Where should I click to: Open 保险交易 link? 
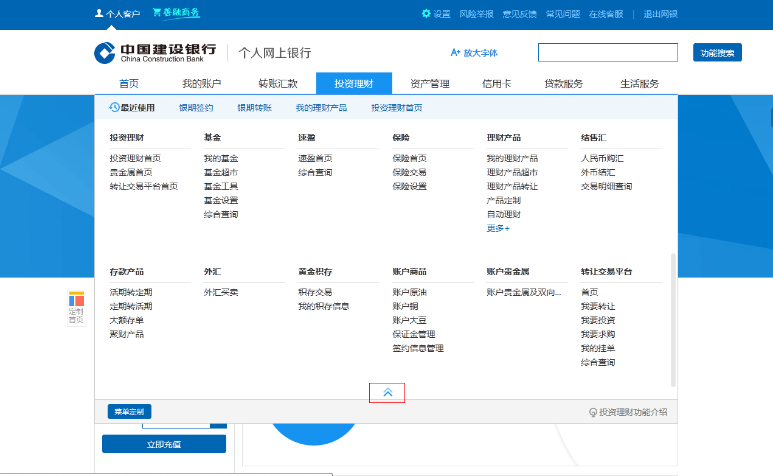tap(409, 172)
